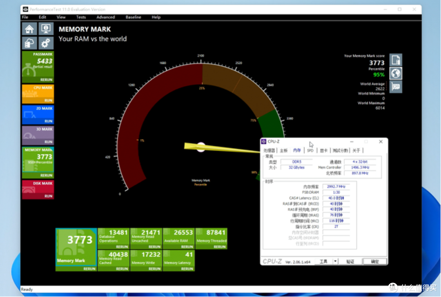
Task: Select the 内存 tab in CPU-Z
Action: pos(297,151)
